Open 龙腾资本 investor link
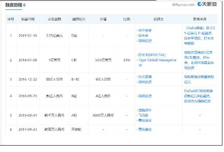 click(x=145, y=110)
